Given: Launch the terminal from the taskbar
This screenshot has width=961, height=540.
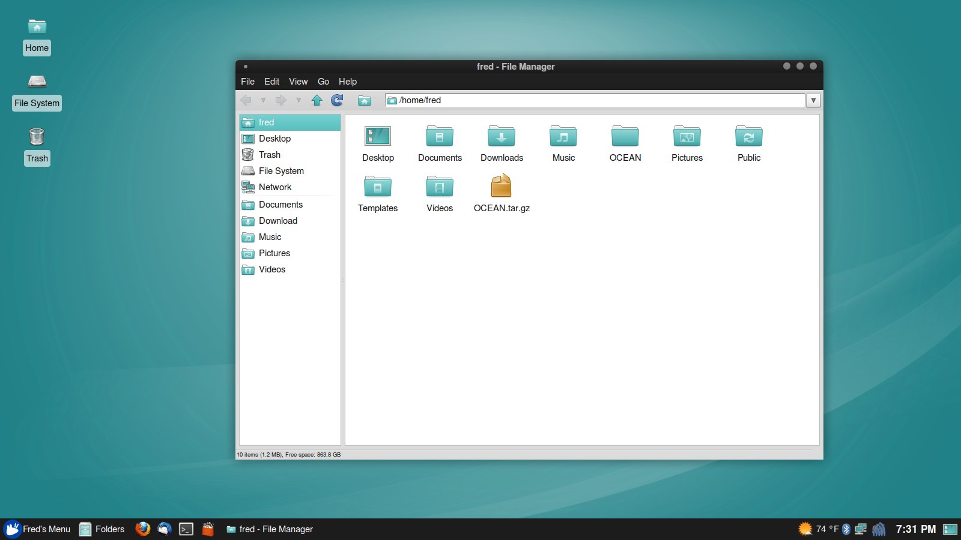Looking at the screenshot, I should pos(186,529).
